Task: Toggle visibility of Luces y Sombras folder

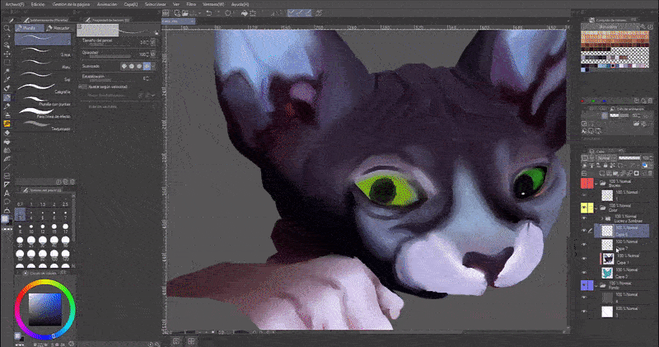Action: click(x=584, y=218)
